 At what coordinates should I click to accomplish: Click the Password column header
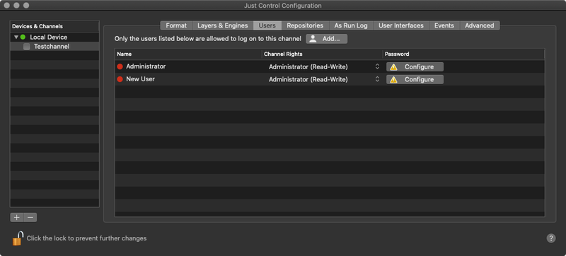point(463,54)
